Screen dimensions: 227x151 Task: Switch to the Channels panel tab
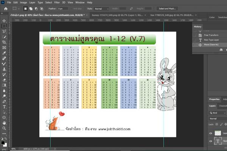click(223, 106)
